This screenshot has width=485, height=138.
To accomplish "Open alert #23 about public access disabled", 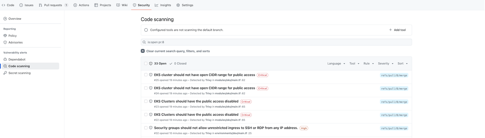I will point(196,101).
